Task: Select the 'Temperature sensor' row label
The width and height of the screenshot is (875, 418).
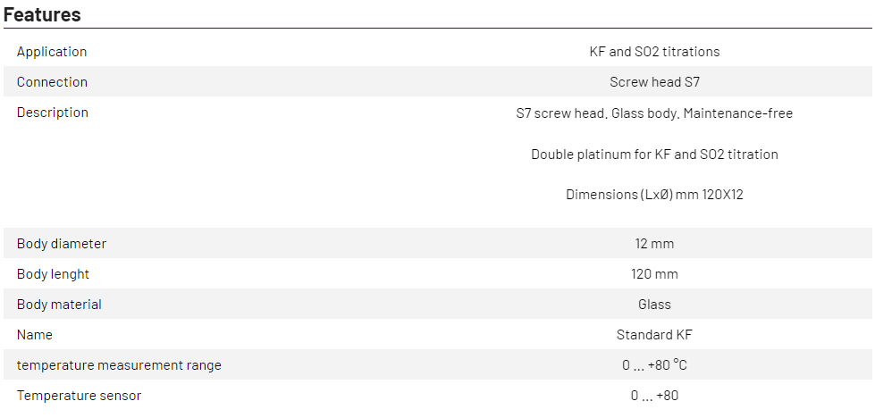Action: 79,396
